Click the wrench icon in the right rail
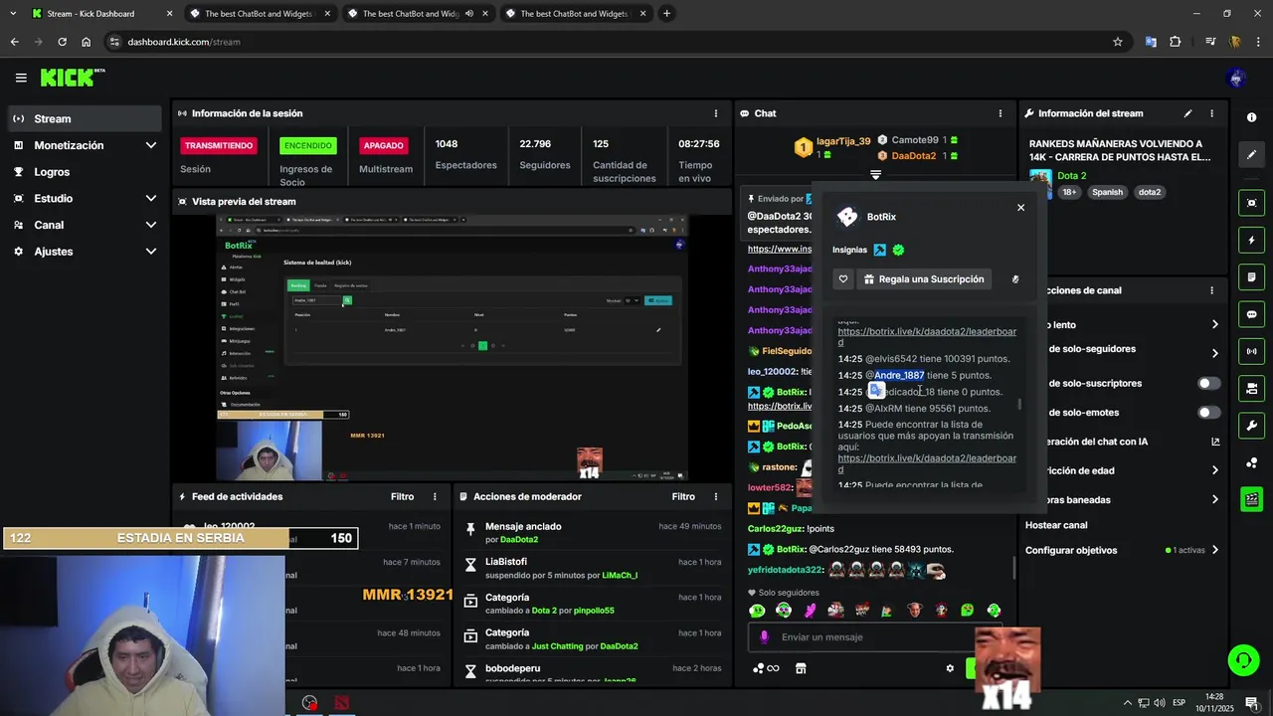The height and width of the screenshot is (716, 1273). (x=1251, y=426)
